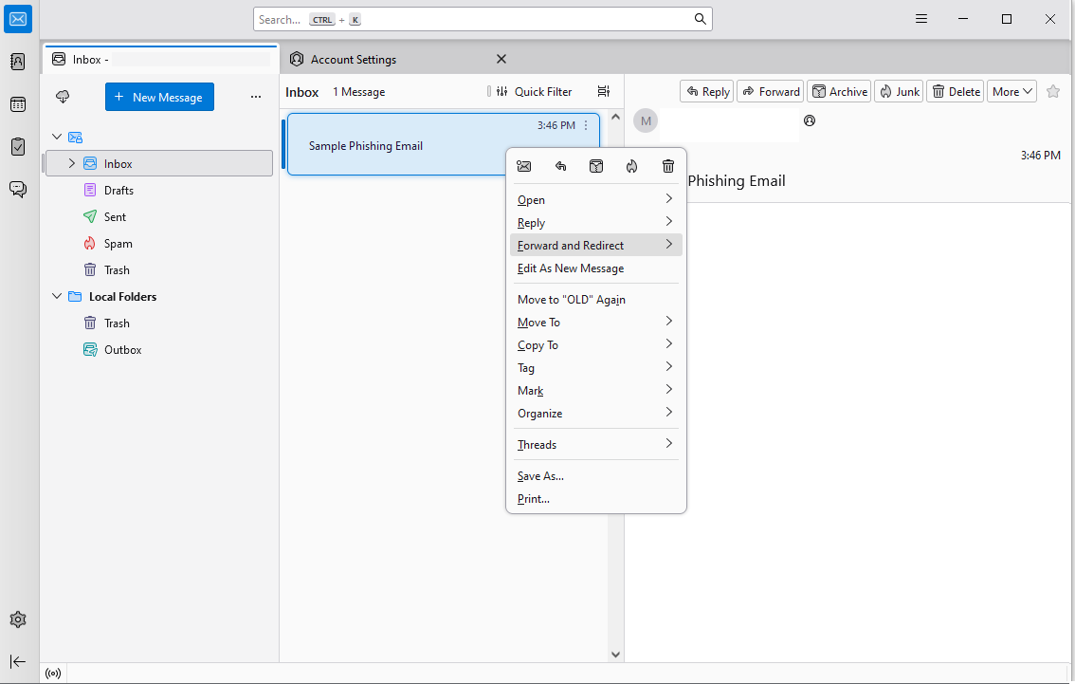
Task: Expand the Reply submenu
Action: click(595, 222)
